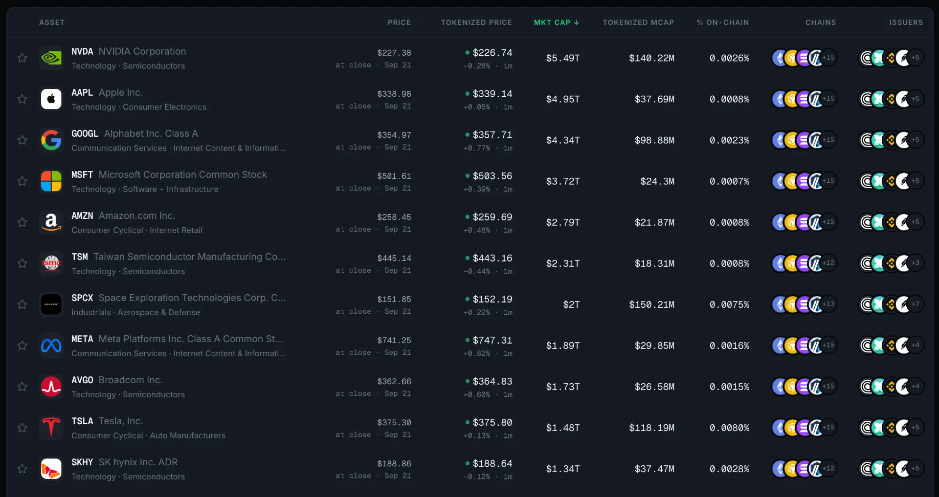Click the yellow chain icon in AAPL row
Viewport: 939px width, 497px height.
click(x=792, y=99)
